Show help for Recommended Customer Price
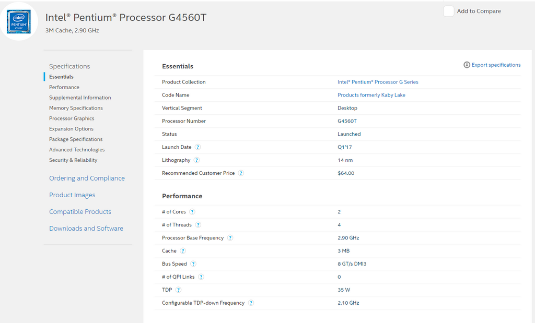Viewport: 535px width, 323px height. pyautogui.click(x=241, y=173)
